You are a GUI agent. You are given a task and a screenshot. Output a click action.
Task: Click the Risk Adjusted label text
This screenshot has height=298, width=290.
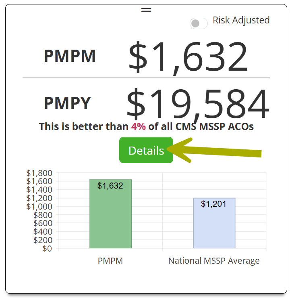coord(241,20)
